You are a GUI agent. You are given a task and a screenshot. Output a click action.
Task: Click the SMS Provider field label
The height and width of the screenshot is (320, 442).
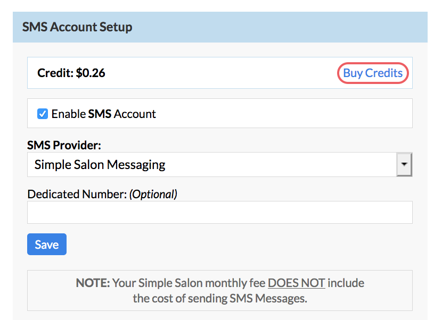pos(64,145)
